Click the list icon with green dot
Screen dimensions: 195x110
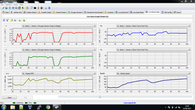pos(4,20)
